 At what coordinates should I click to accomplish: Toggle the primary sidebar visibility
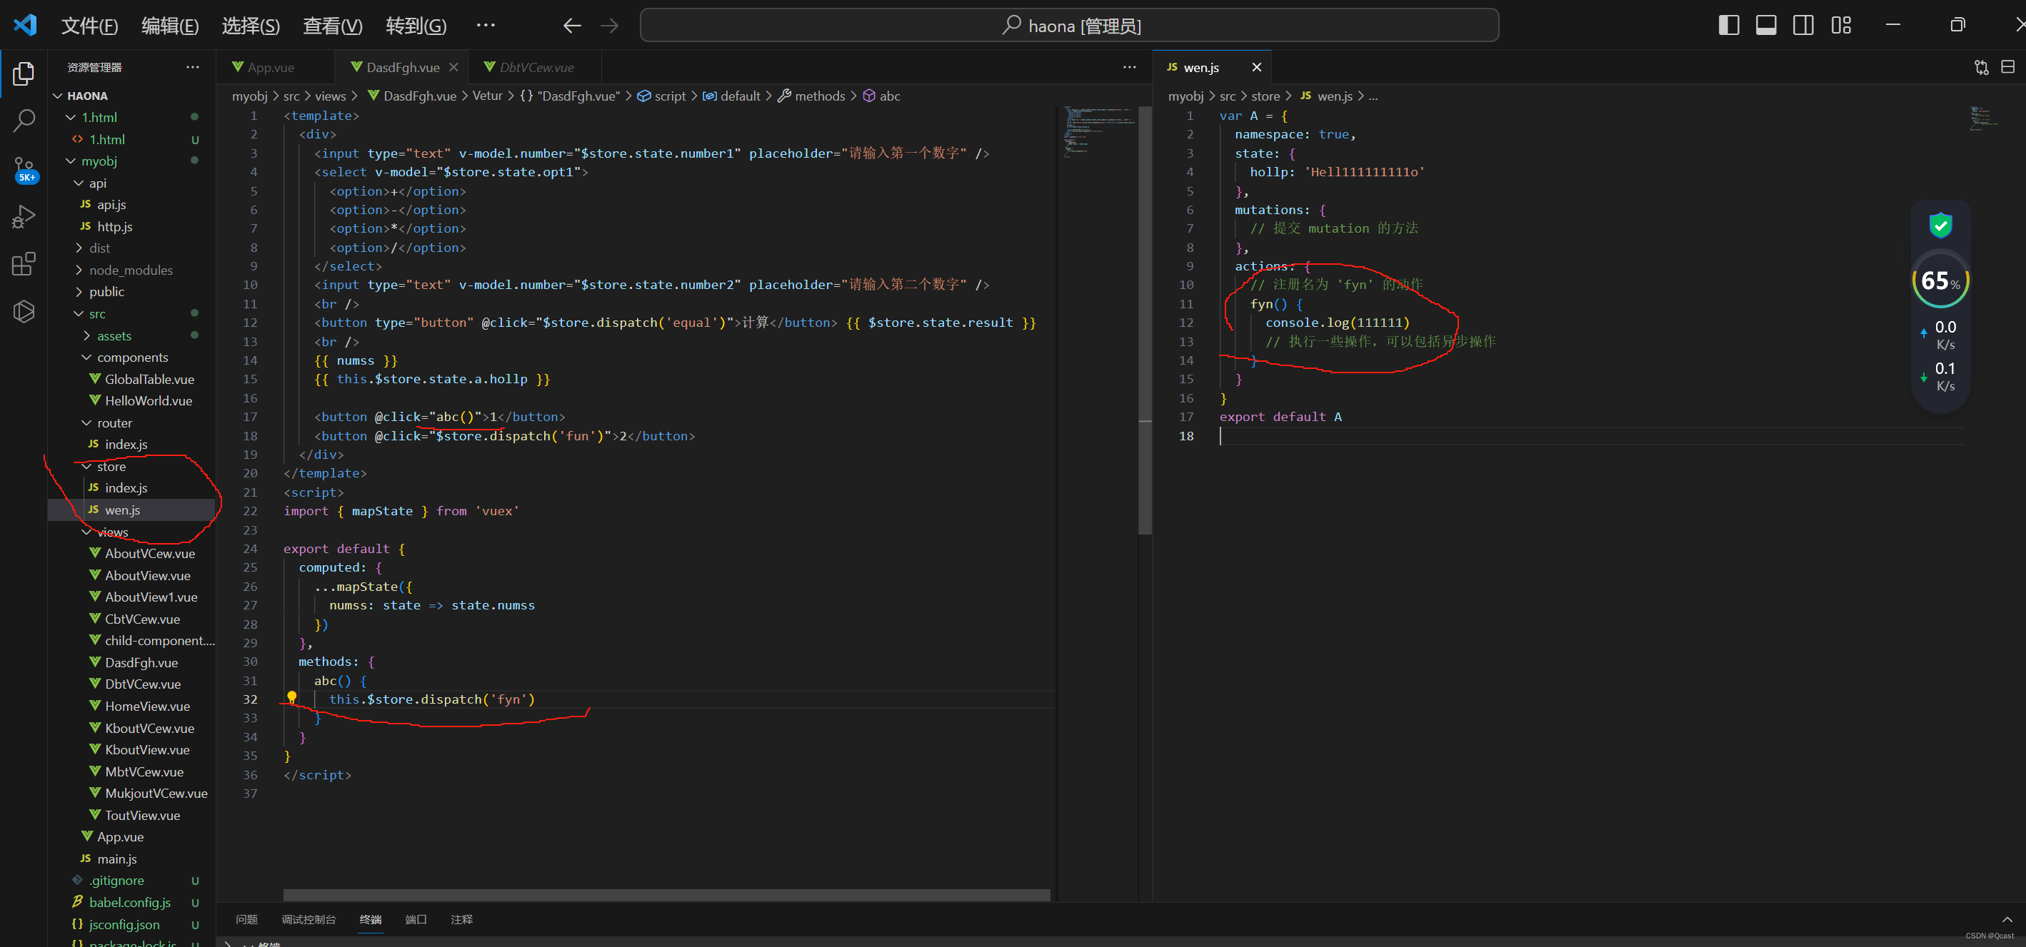pyautogui.click(x=1728, y=25)
